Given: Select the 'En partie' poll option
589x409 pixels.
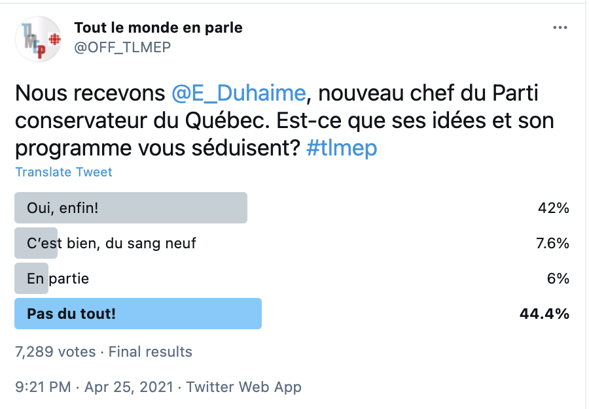Looking at the screenshot, I should (58, 278).
